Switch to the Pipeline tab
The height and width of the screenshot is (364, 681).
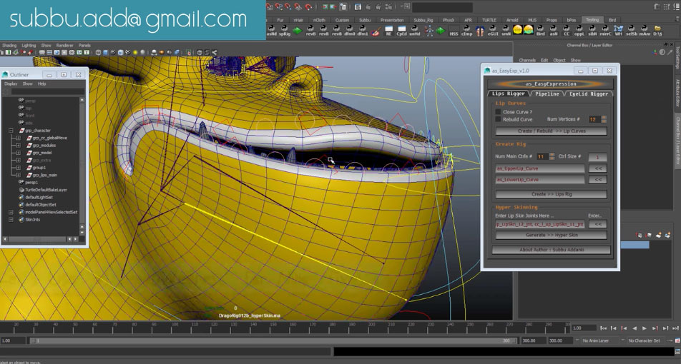(x=547, y=93)
